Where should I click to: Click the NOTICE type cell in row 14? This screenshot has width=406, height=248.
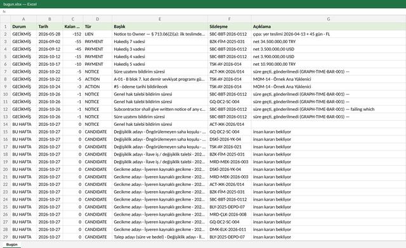(x=98, y=124)
